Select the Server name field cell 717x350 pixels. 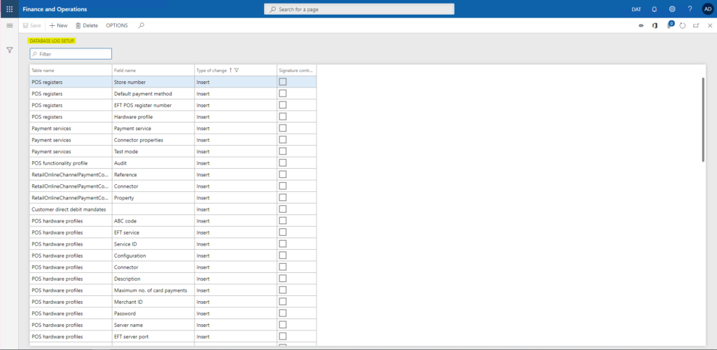tap(153, 325)
